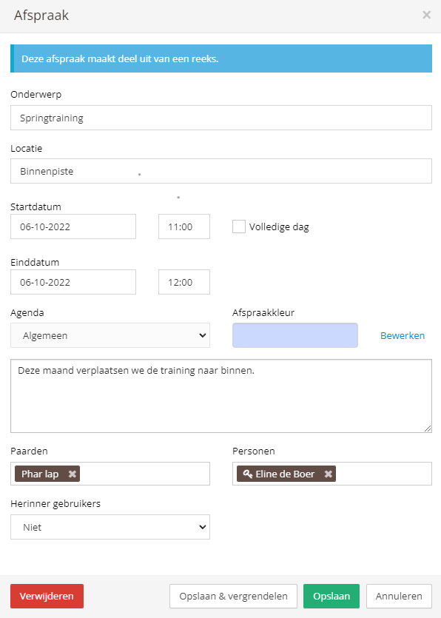Click the red Verwijderen button
This screenshot has height=618, width=441.
(x=47, y=596)
